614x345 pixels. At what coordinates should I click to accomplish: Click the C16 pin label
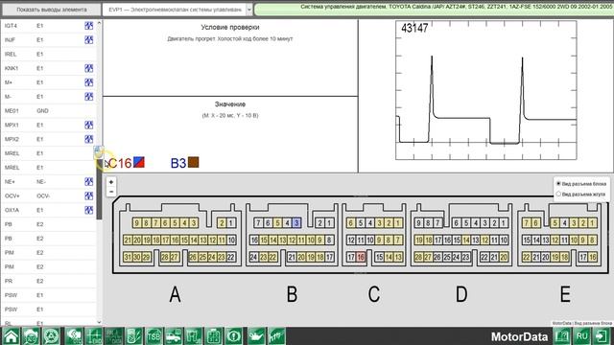click(120, 163)
